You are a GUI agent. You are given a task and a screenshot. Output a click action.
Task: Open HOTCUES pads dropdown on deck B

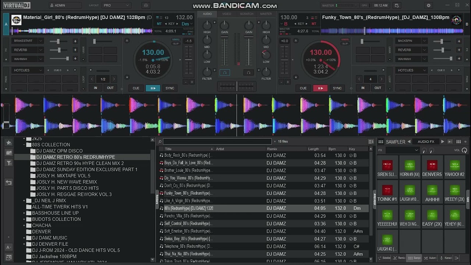click(x=411, y=70)
